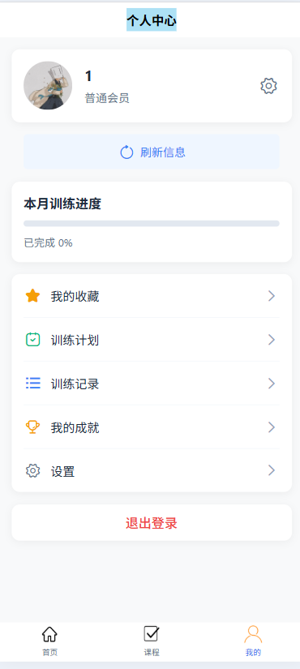Screen dimensions: 300x669
Task: Select the 课程 tab label
Action: pyautogui.click(x=152, y=652)
